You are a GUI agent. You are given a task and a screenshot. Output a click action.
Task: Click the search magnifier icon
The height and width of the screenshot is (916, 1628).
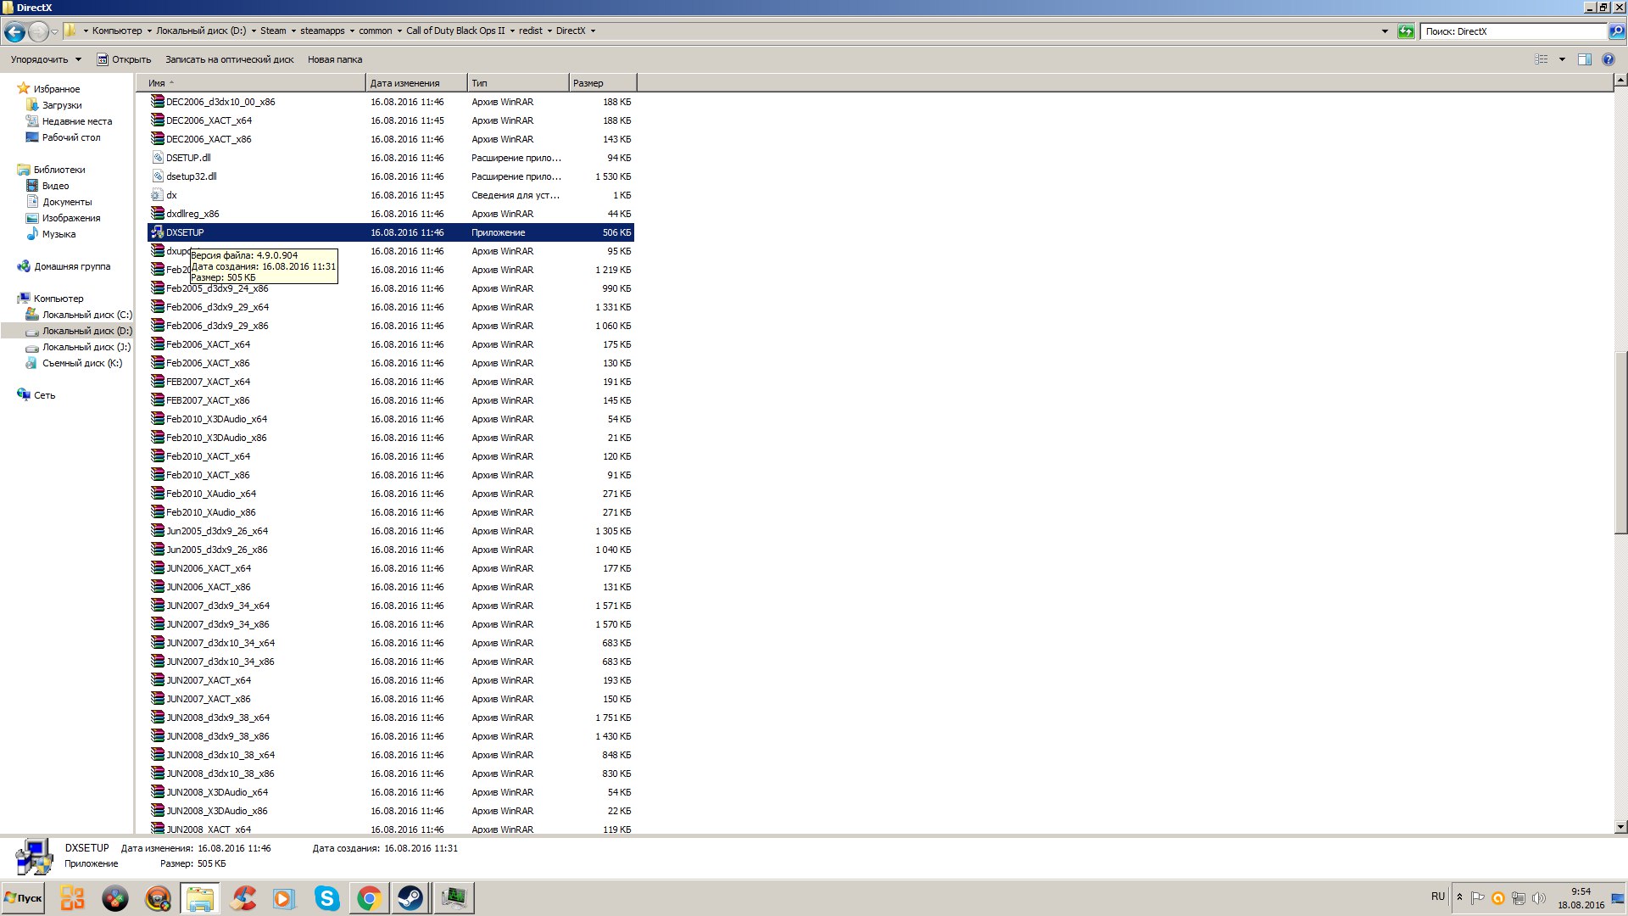[1617, 31]
